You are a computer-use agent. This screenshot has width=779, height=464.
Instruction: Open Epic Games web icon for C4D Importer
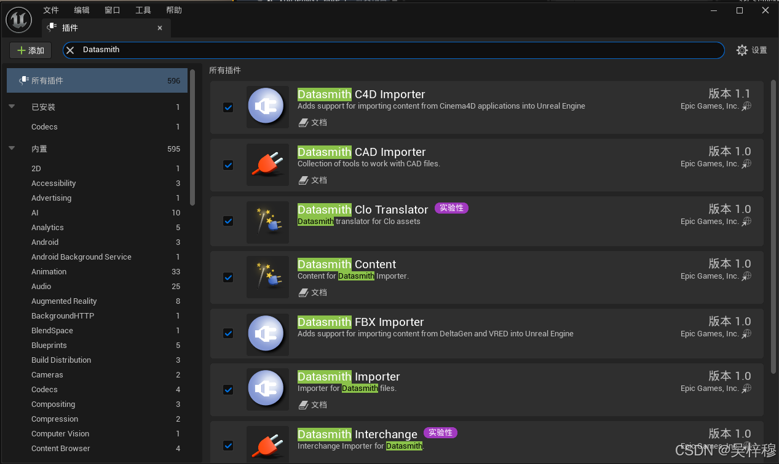746,106
